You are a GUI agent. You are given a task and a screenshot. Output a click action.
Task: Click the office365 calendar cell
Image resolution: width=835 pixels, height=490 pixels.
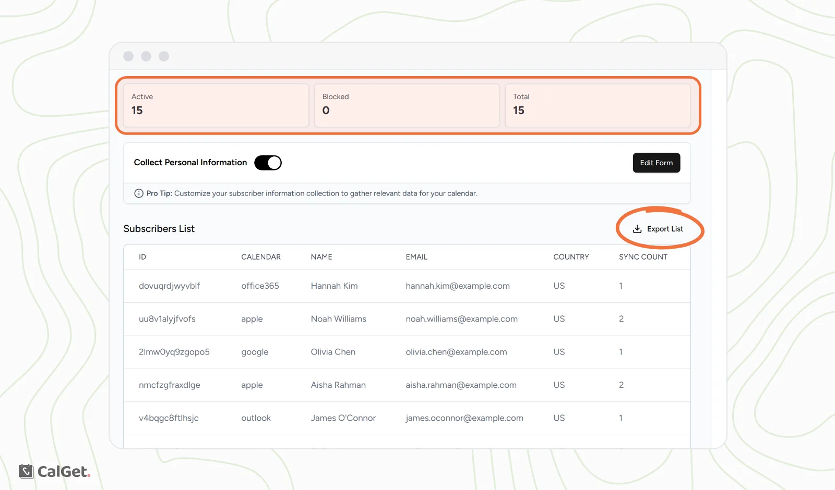coord(260,286)
